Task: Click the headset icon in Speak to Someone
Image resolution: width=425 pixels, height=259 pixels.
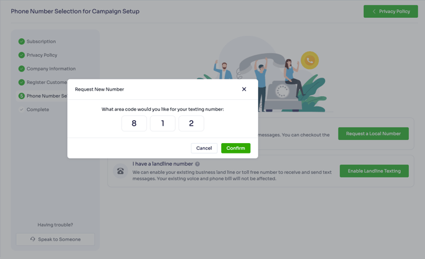Action: point(33,239)
